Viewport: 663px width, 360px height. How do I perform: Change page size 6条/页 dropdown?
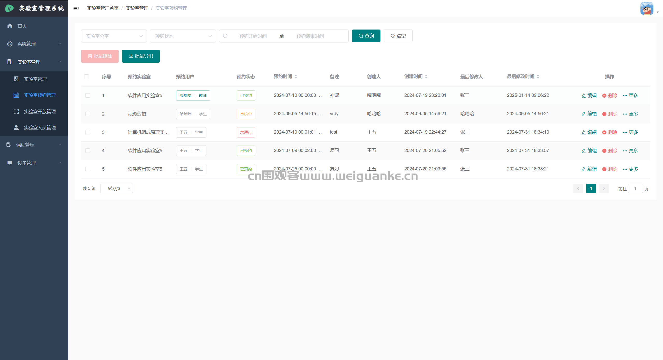[117, 189]
